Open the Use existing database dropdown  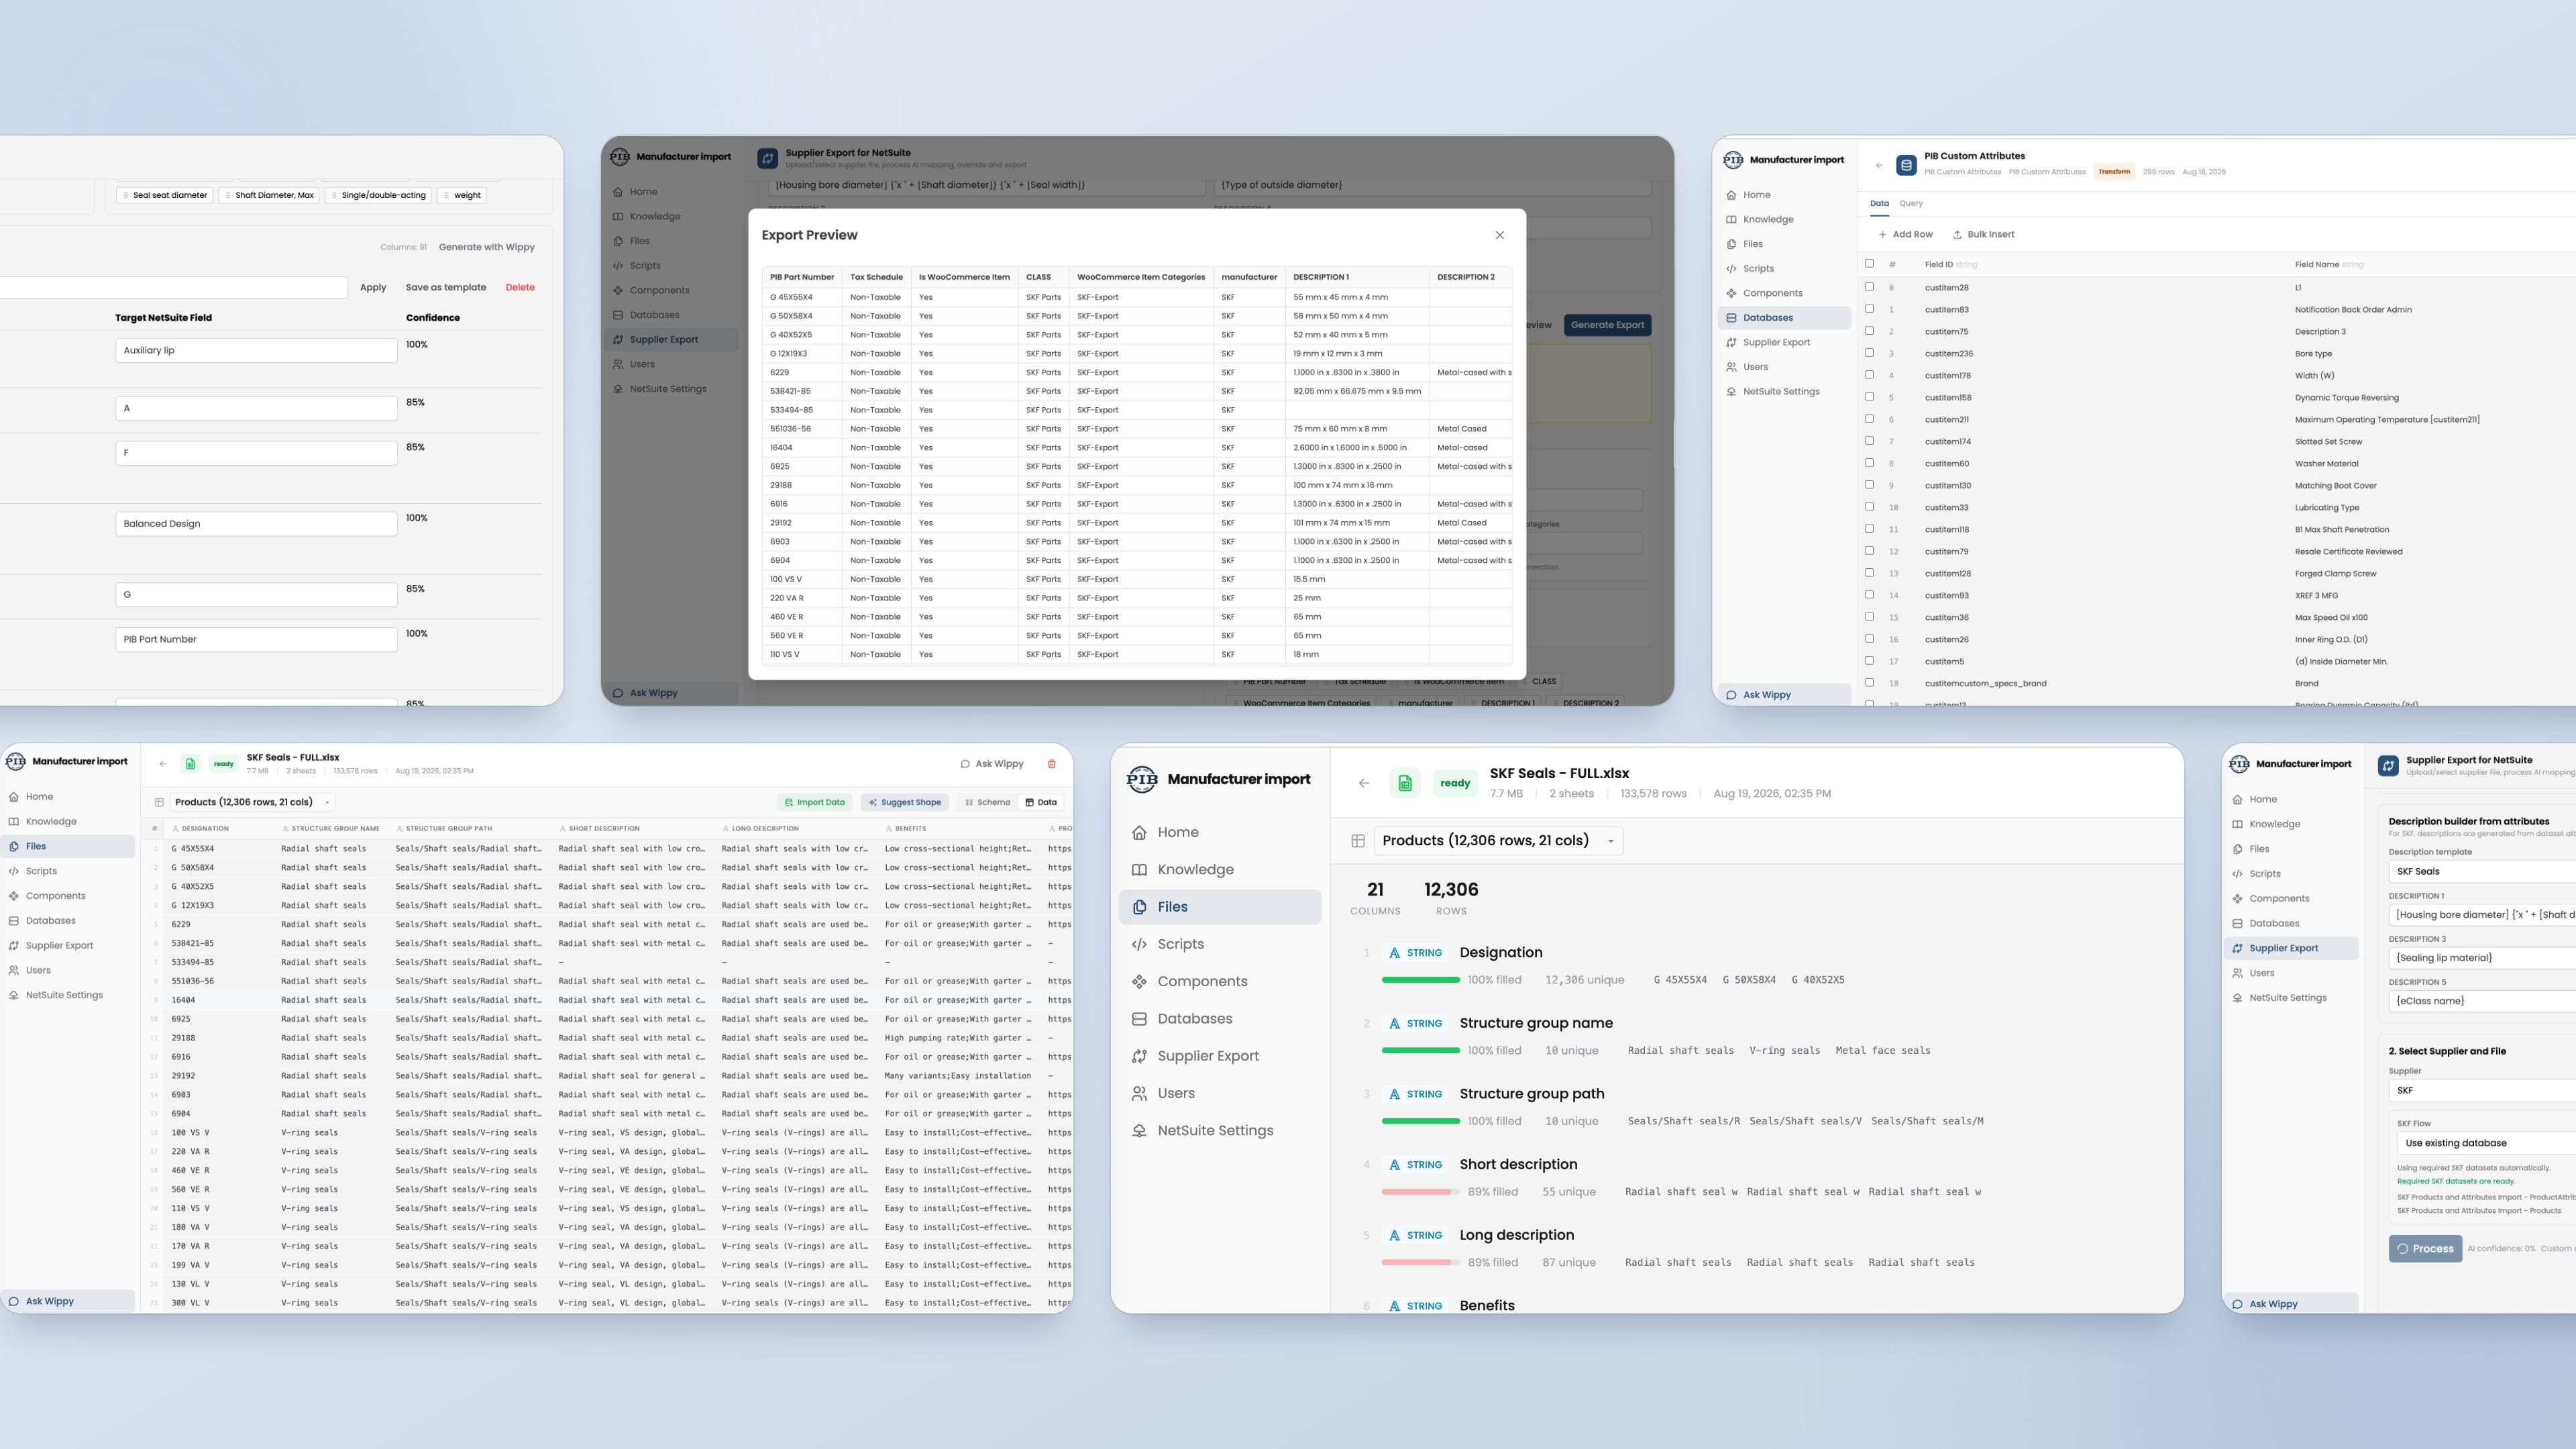(2486, 1143)
